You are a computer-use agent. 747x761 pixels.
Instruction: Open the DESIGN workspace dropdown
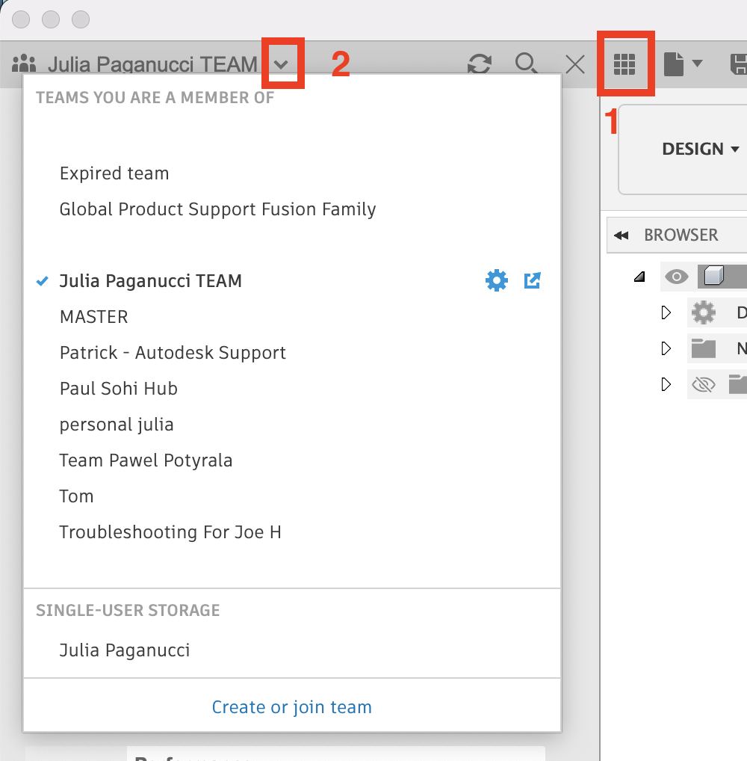tap(701, 149)
